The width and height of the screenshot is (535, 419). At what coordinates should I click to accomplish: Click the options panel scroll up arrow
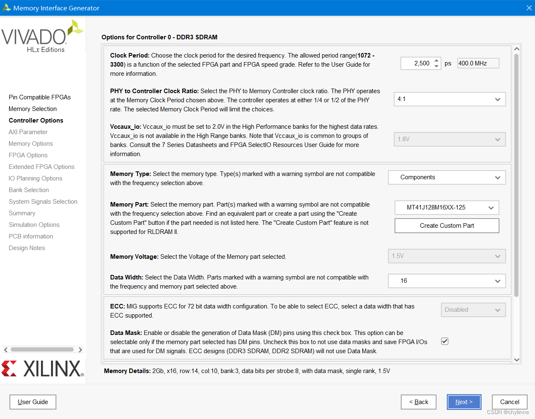click(x=516, y=49)
